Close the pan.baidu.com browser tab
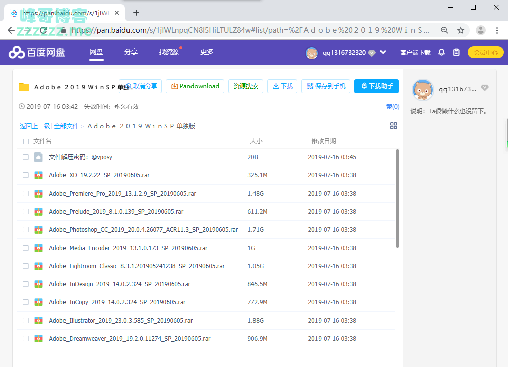Screen dimensions: 508x367 tap(117, 13)
